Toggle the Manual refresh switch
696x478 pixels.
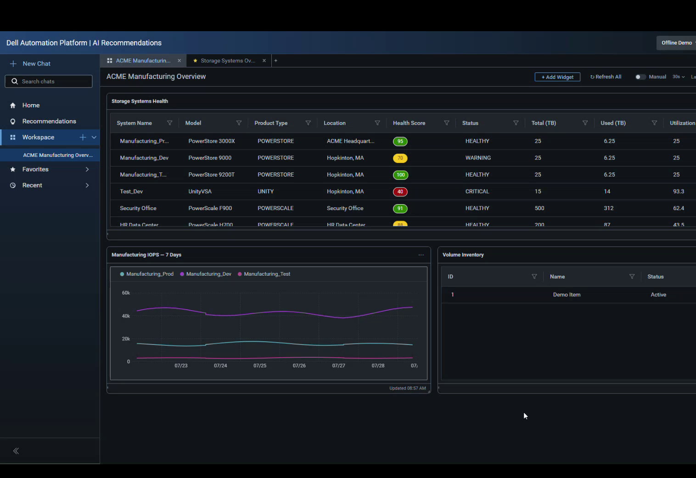pos(640,77)
